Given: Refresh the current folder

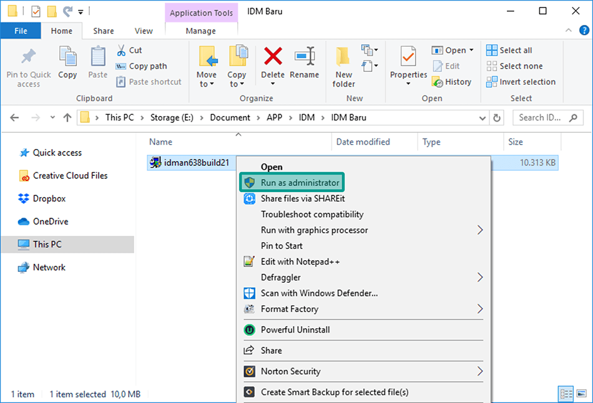Looking at the screenshot, I should 497,118.
